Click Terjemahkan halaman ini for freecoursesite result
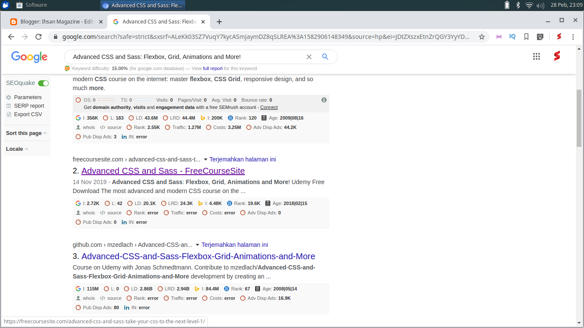This screenshot has height=328, width=584. (242, 159)
